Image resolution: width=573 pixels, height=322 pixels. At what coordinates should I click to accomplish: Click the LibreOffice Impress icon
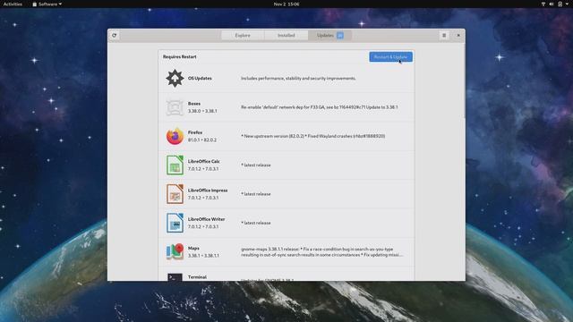[x=175, y=194]
